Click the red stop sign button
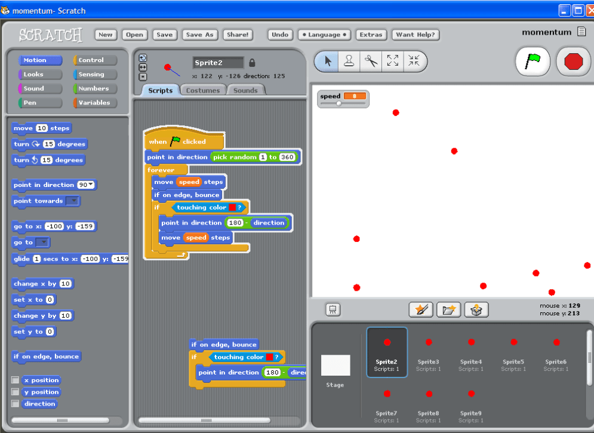The image size is (594, 433). (573, 62)
